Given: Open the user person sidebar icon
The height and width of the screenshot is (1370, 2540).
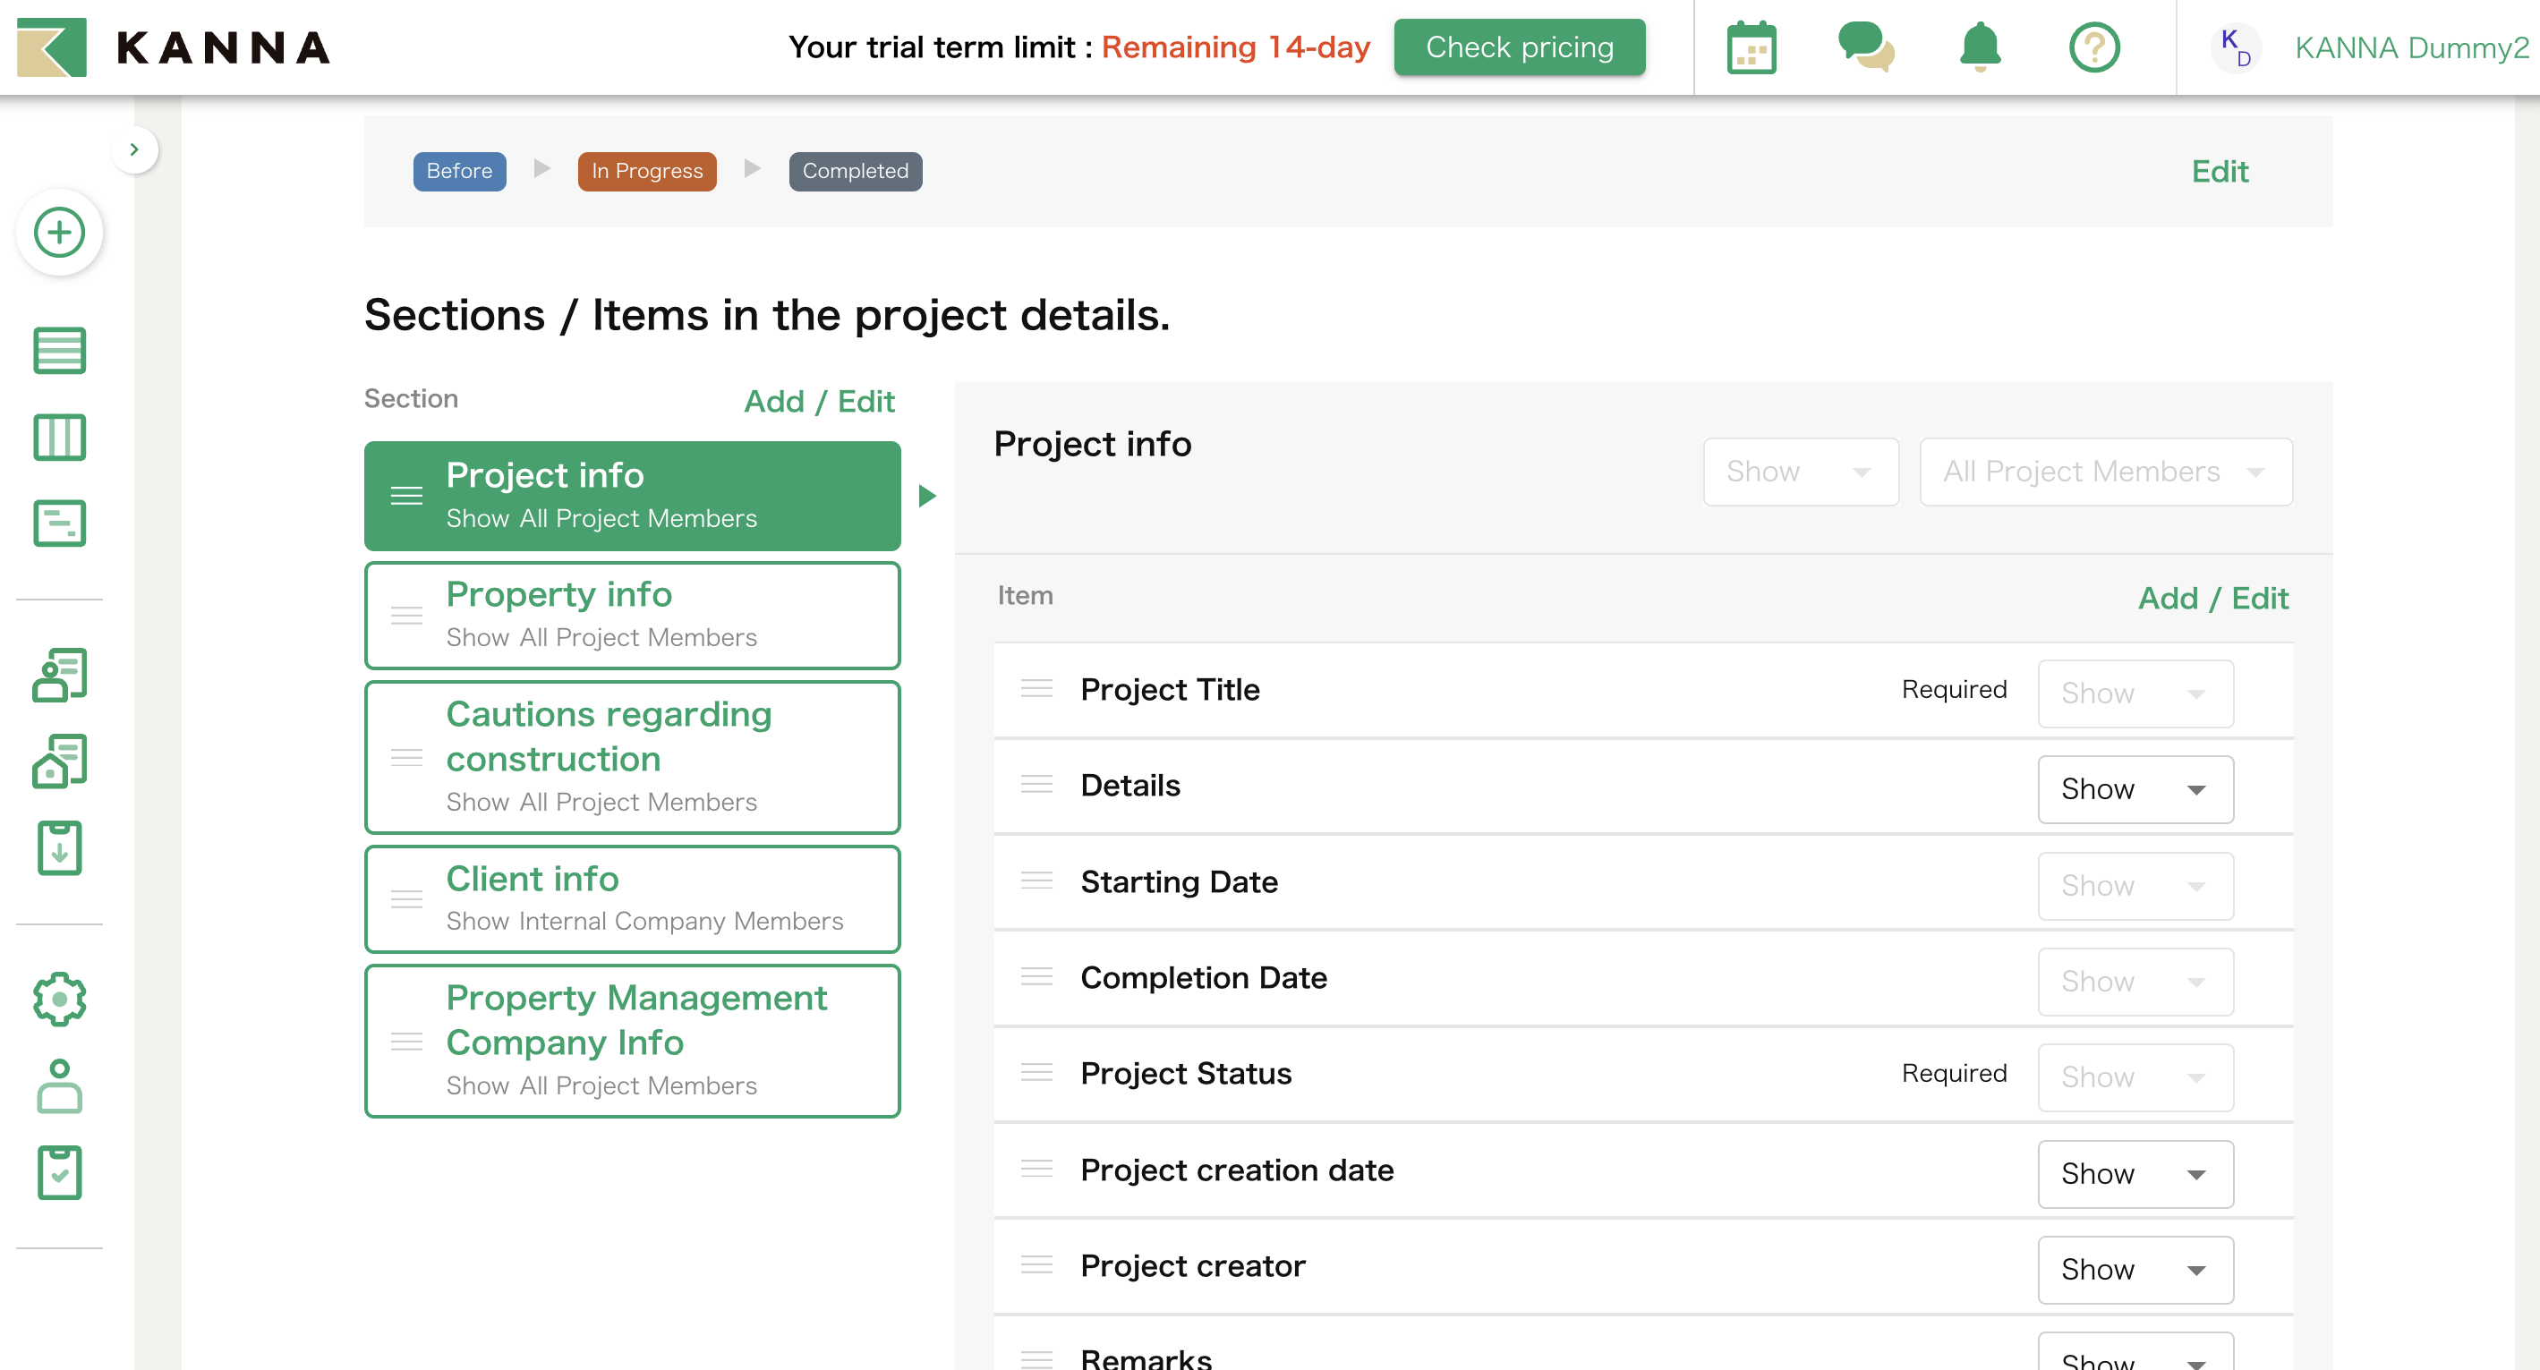Looking at the screenshot, I should 59,1085.
